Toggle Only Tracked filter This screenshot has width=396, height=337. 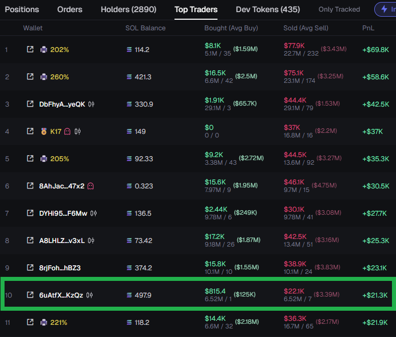(x=339, y=9)
